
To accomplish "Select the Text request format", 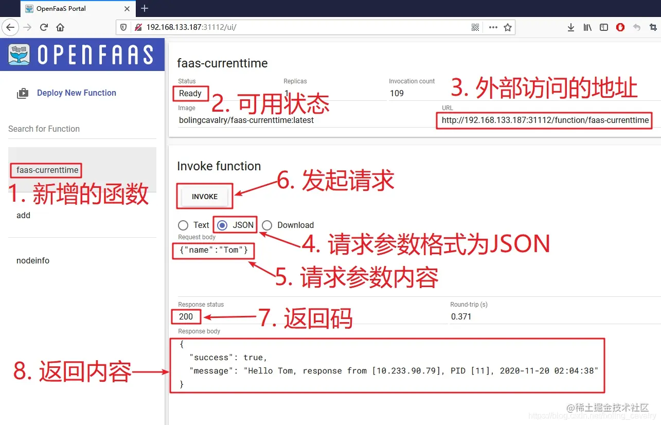I will pyautogui.click(x=183, y=225).
